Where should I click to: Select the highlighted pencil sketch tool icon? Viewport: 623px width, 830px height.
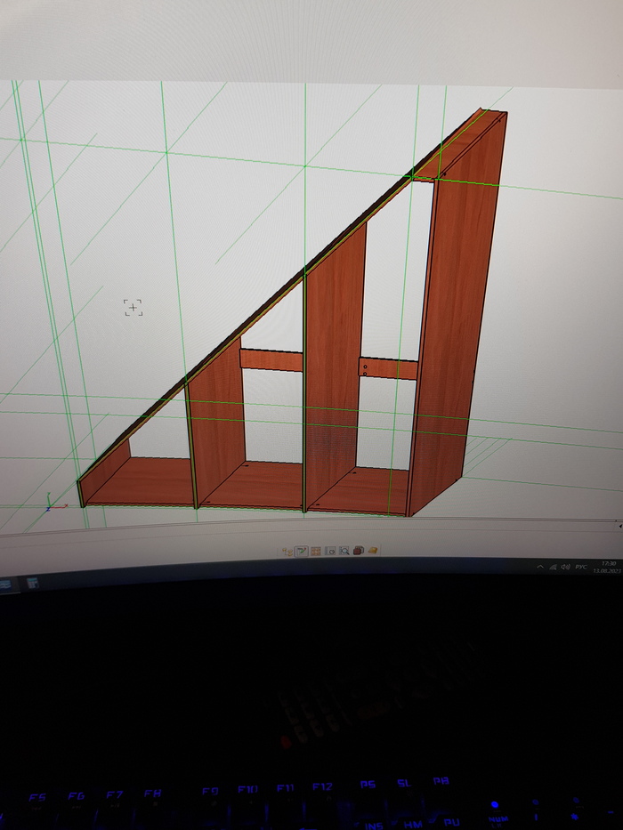pyautogui.click(x=302, y=551)
